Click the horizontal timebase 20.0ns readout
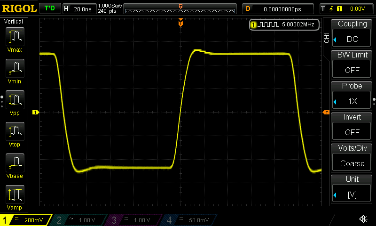The height and width of the screenshot is (226, 376). click(79, 8)
